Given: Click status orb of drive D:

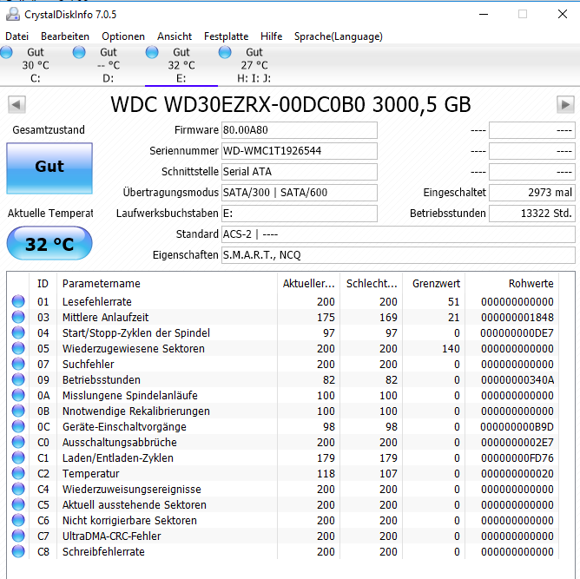Looking at the screenshot, I should (x=79, y=52).
